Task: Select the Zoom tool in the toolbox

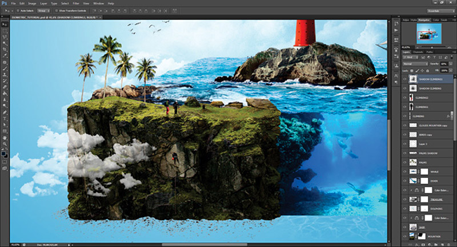Action: (5, 144)
